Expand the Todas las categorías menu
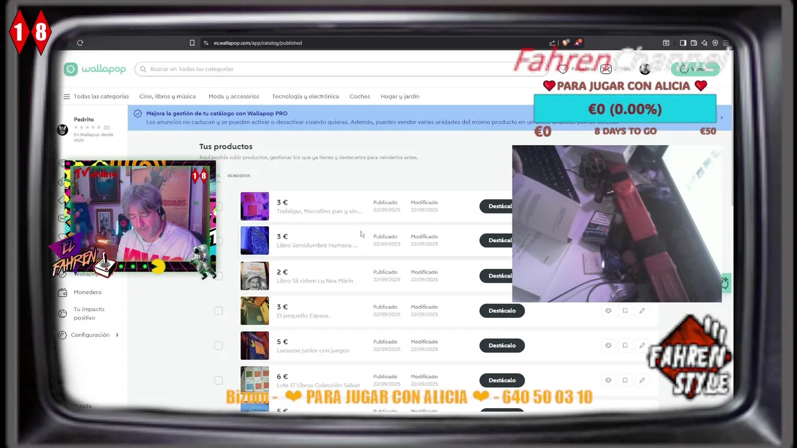The width and height of the screenshot is (797, 448). pyautogui.click(x=96, y=96)
